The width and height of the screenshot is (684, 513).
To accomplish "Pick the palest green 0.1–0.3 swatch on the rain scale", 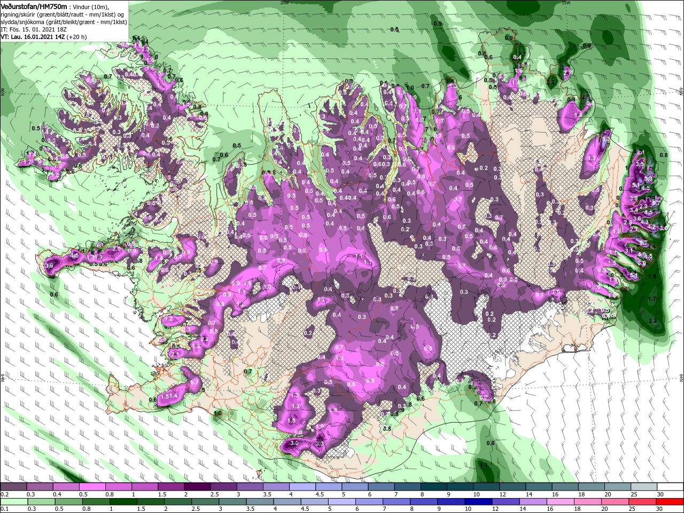I will tap(13, 502).
